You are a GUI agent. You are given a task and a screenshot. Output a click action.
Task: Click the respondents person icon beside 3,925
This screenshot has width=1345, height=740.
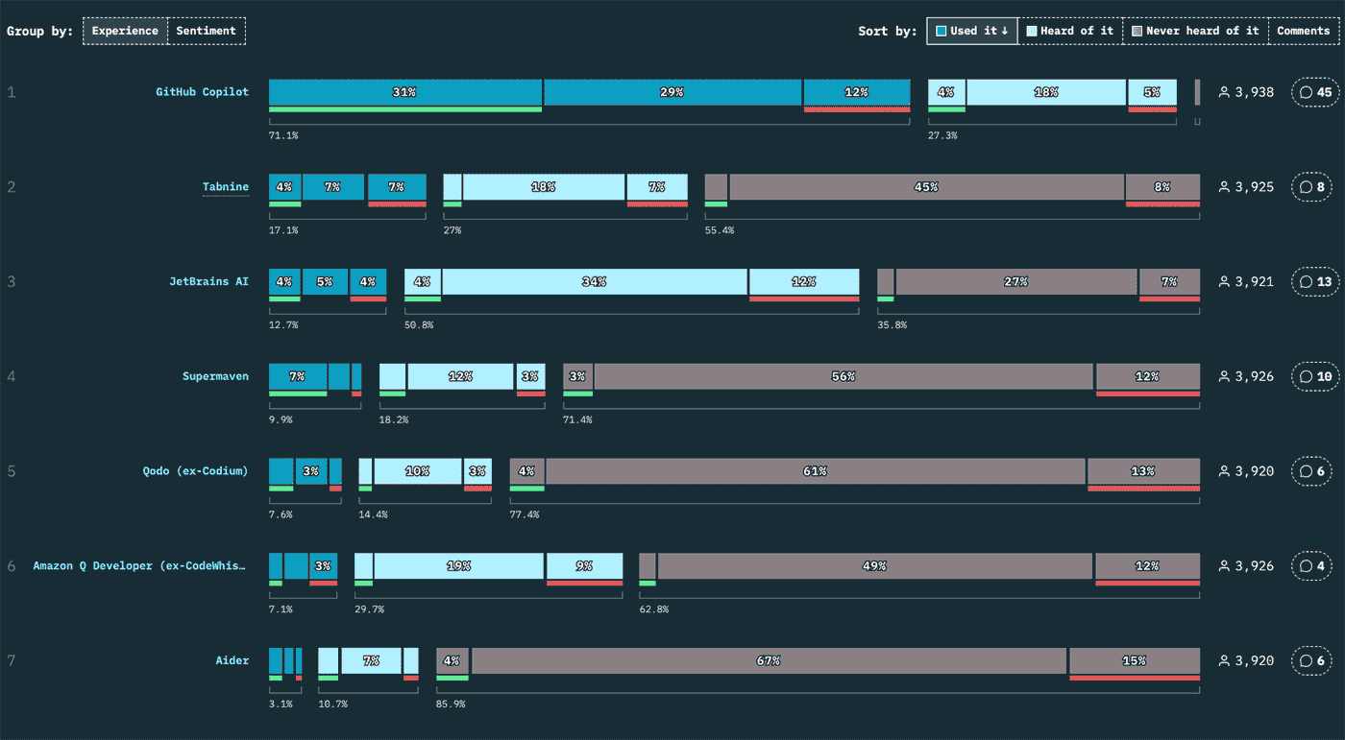pyautogui.click(x=1224, y=187)
